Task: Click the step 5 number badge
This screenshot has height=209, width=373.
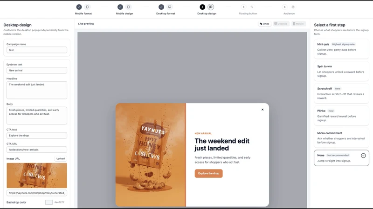Action: pyautogui.click(x=243, y=7)
